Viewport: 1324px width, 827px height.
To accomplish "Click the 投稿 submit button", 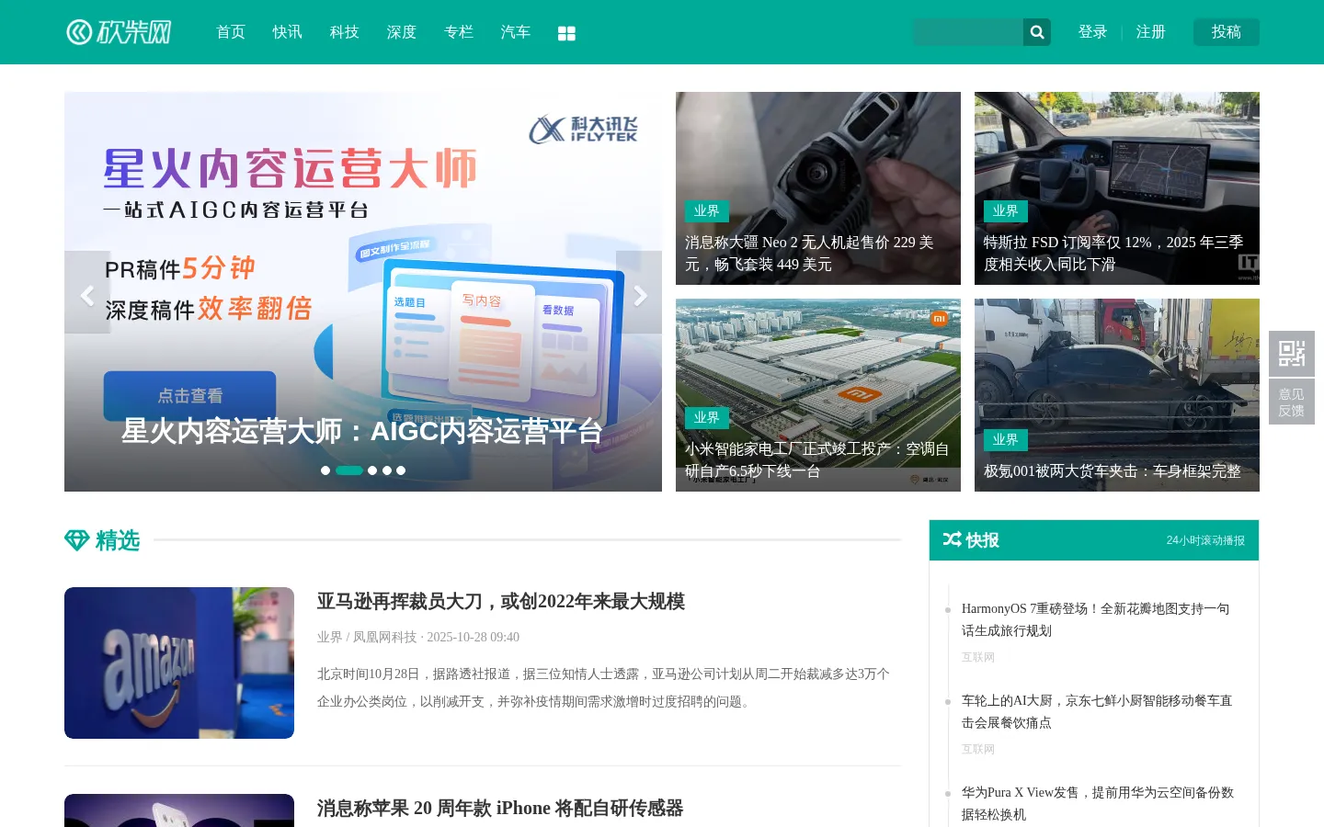I will [1227, 32].
